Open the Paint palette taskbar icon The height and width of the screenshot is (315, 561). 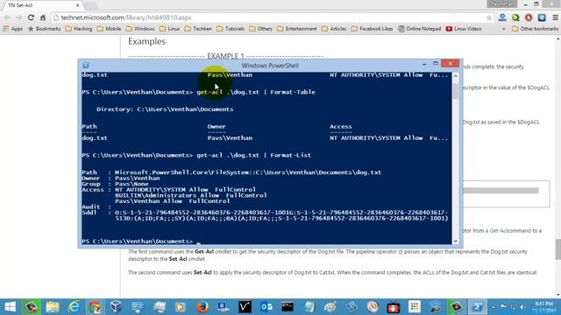(330, 307)
